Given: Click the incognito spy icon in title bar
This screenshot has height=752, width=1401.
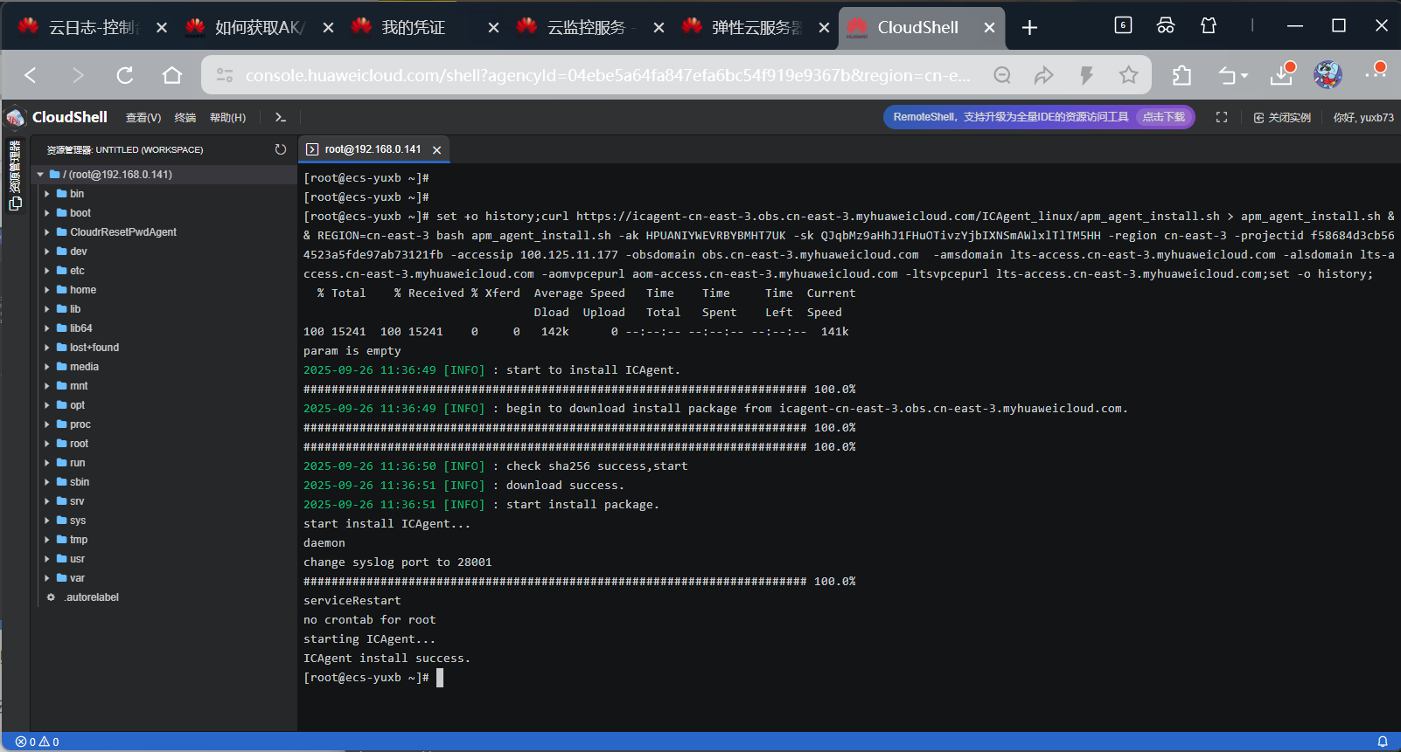Looking at the screenshot, I should [1166, 25].
